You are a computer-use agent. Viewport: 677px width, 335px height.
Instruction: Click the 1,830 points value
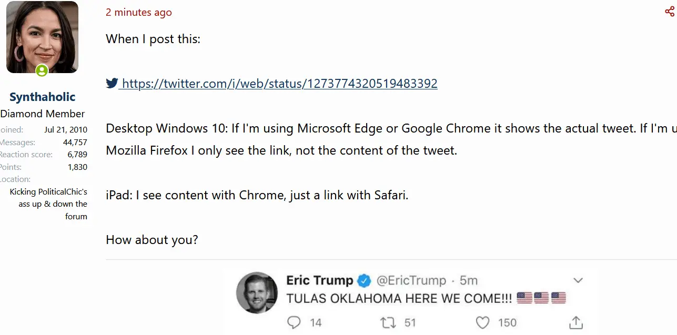[77, 167]
